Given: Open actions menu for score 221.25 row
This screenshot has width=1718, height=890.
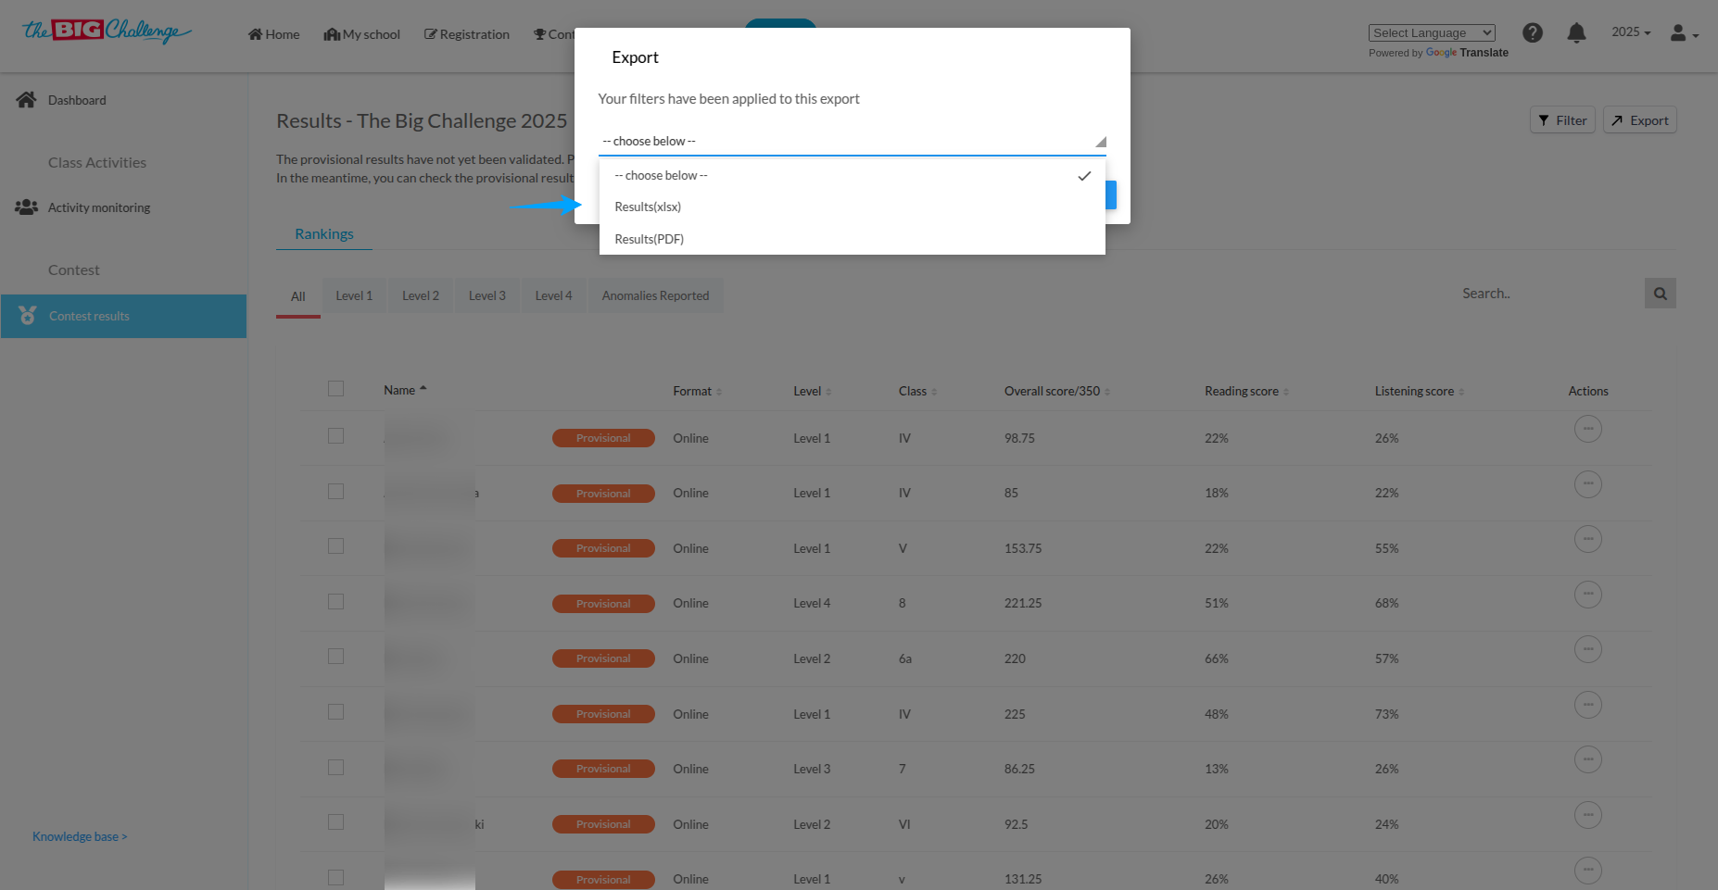Looking at the screenshot, I should tap(1588, 595).
